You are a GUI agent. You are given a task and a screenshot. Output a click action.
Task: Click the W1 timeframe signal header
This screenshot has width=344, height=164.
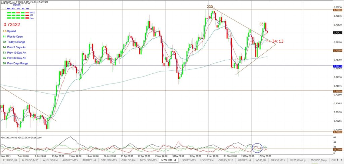13,8
